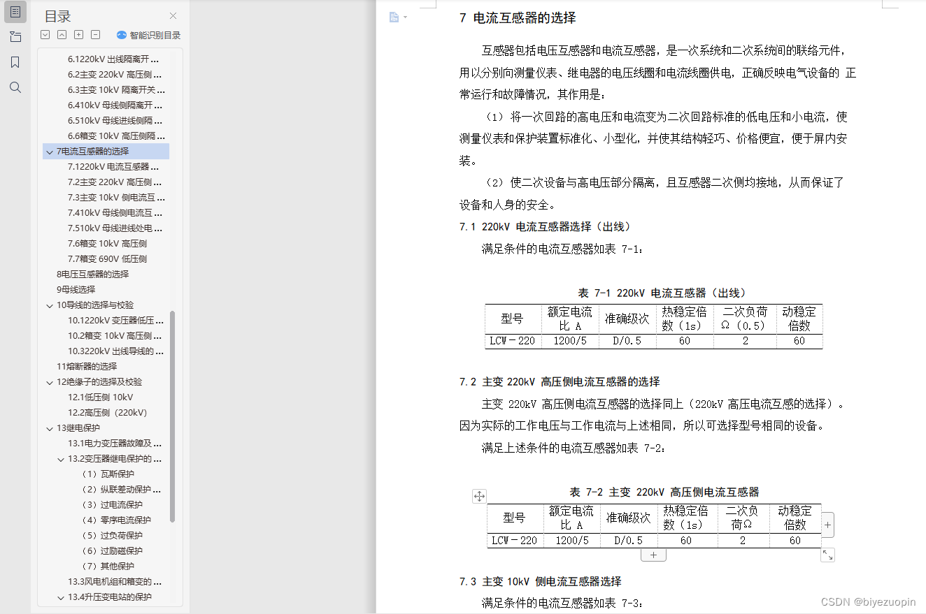Select the 7电流互感器的选择 heading
Viewport: 926px width, 614px height.
click(x=92, y=152)
